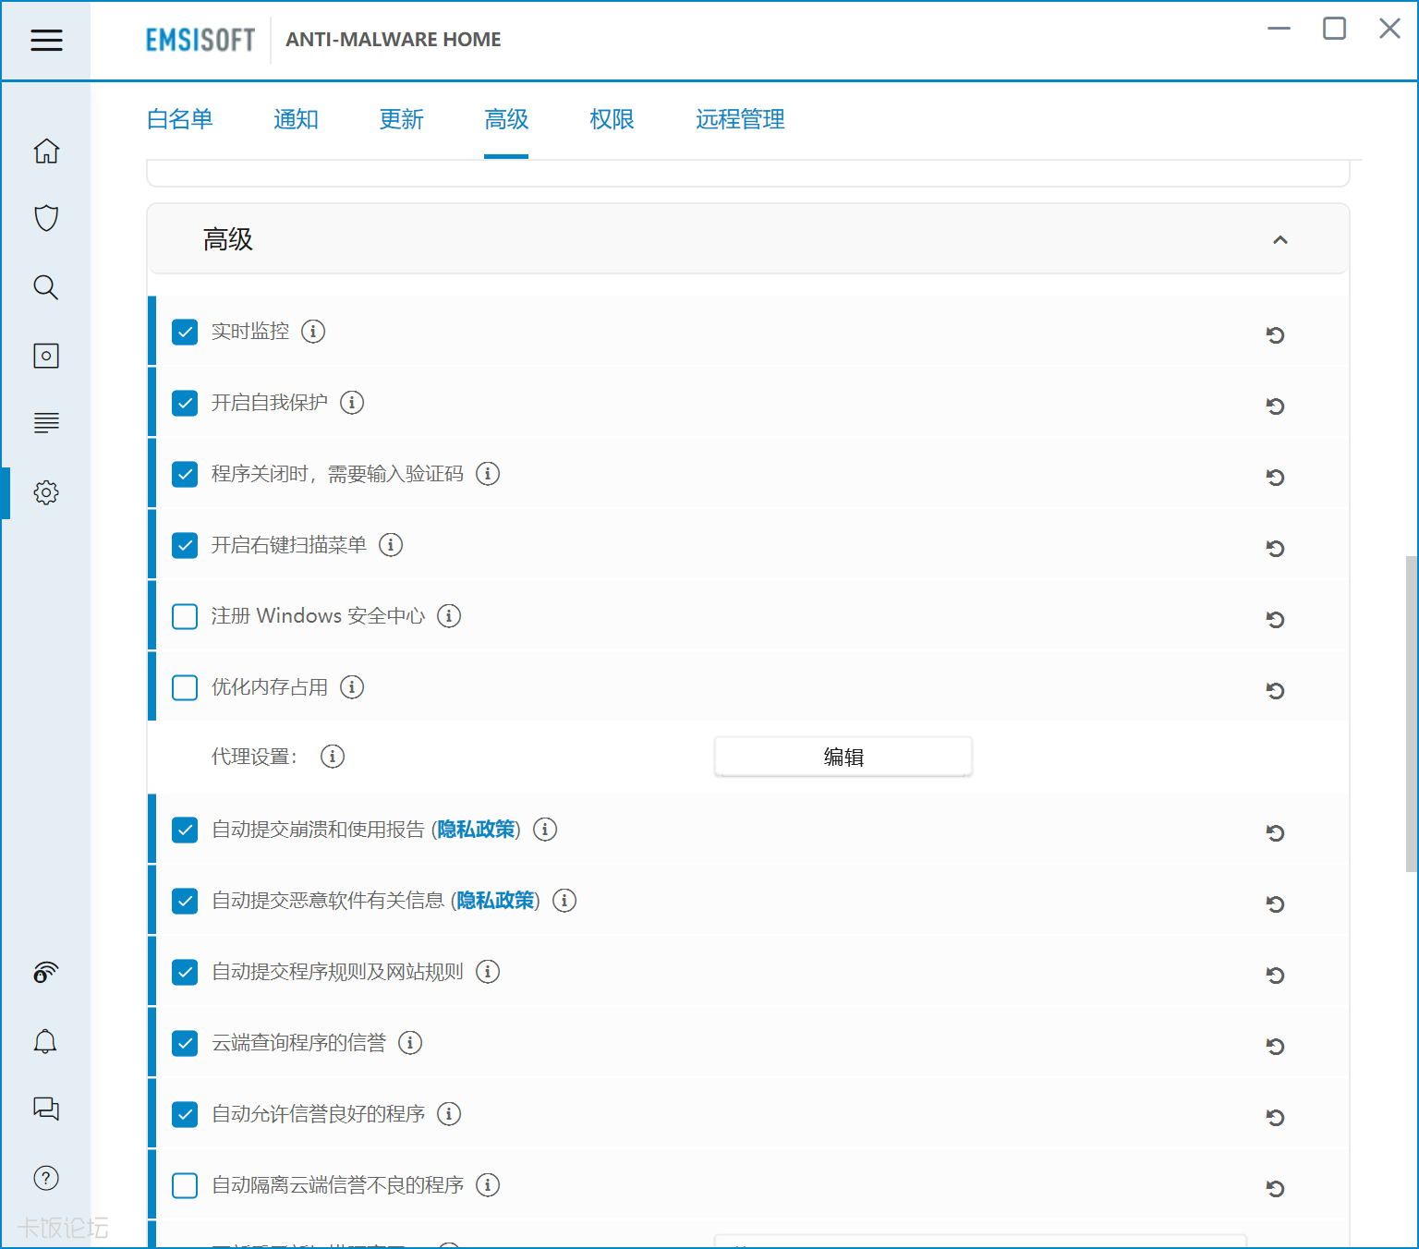Uncheck the 实时监控 checkbox
Image resolution: width=1419 pixels, height=1249 pixels.
(185, 332)
